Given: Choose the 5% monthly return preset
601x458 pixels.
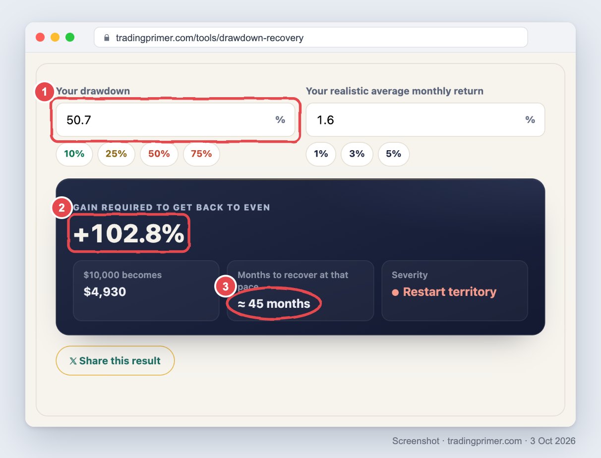Looking at the screenshot, I should (393, 154).
